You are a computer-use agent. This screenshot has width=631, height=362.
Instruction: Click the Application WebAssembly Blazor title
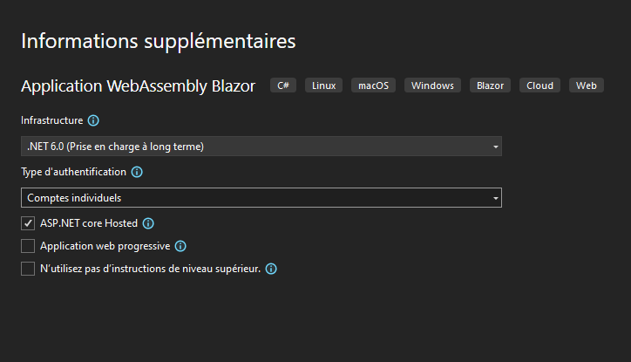click(138, 86)
